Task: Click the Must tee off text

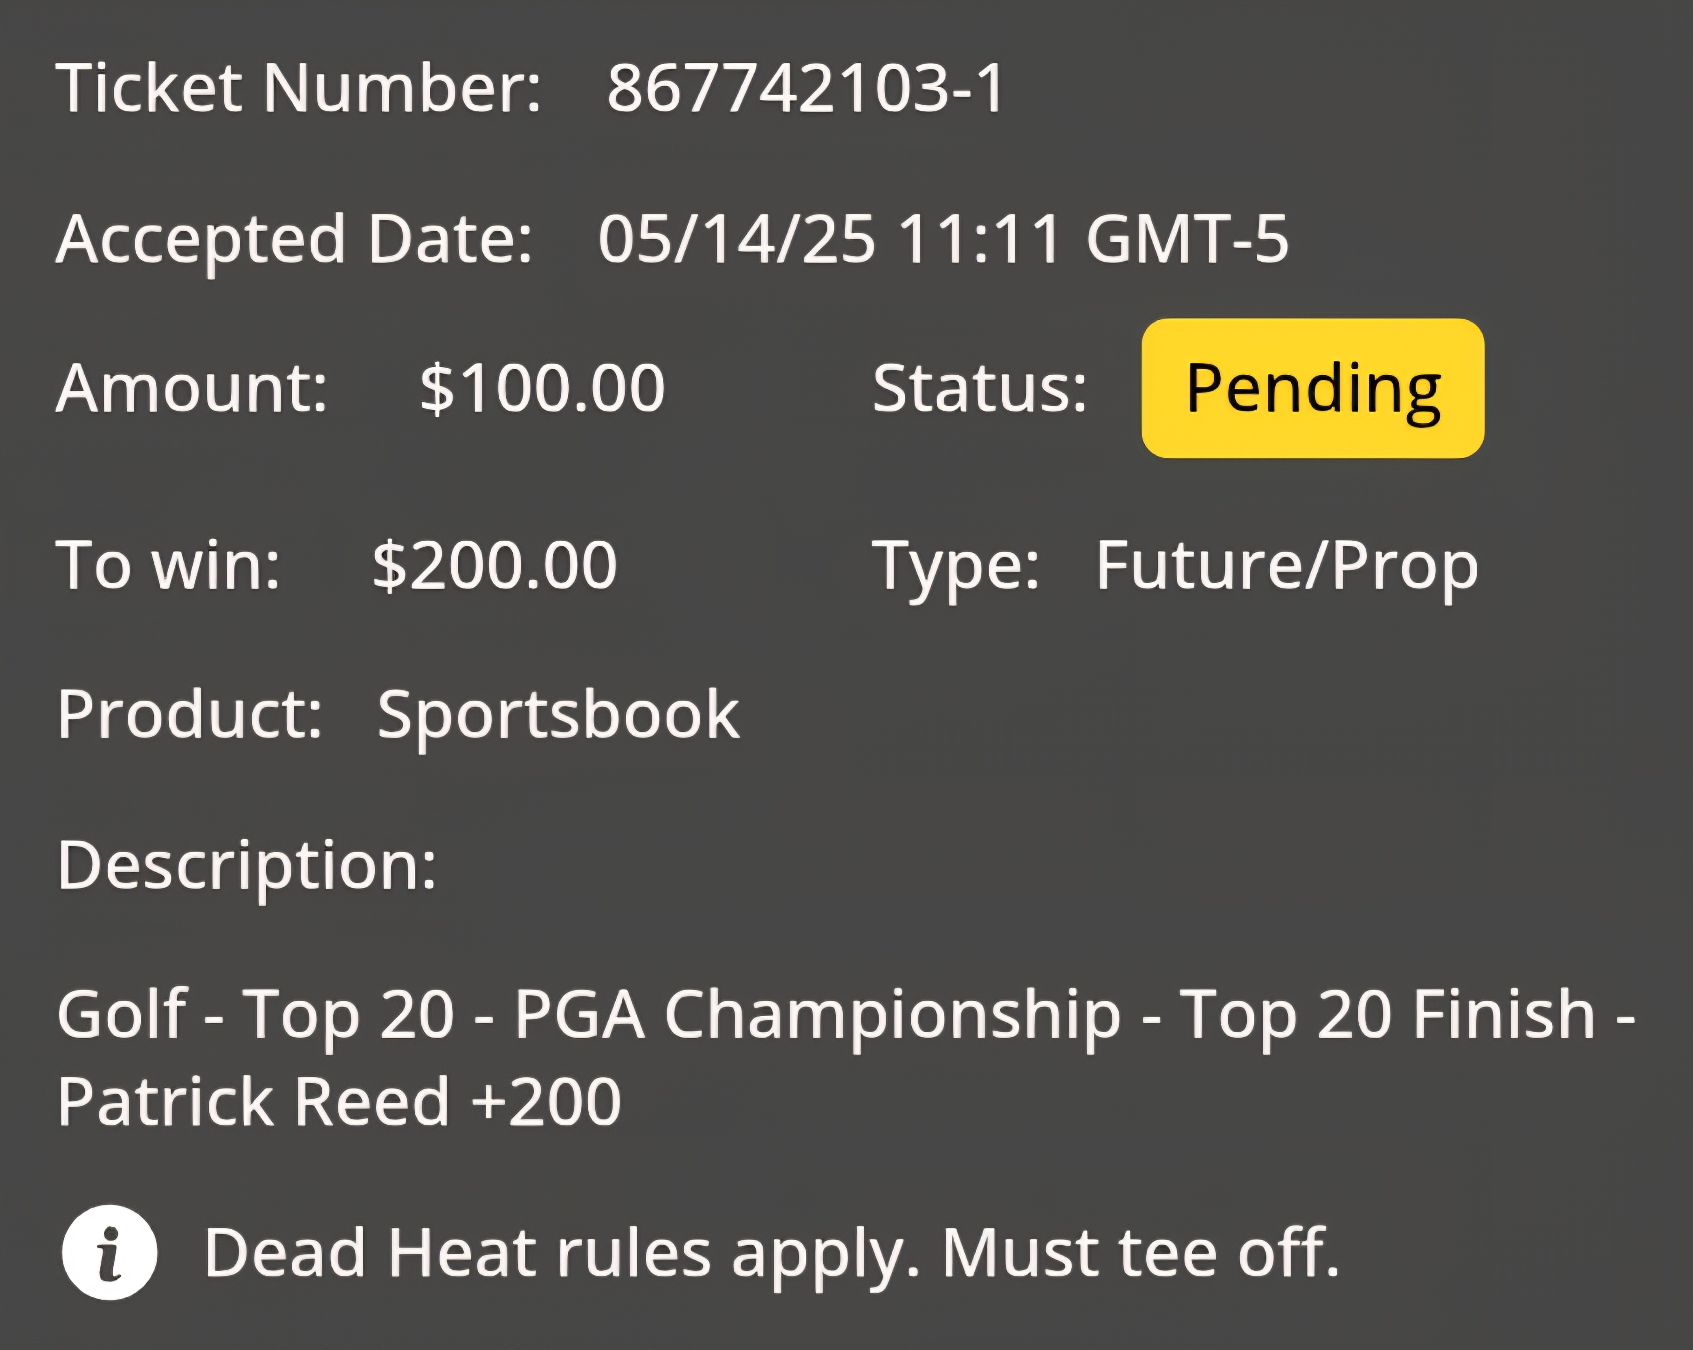Action: (x=1140, y=1253)
